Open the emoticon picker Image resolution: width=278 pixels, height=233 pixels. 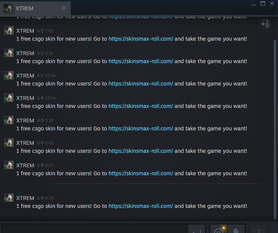218,230
